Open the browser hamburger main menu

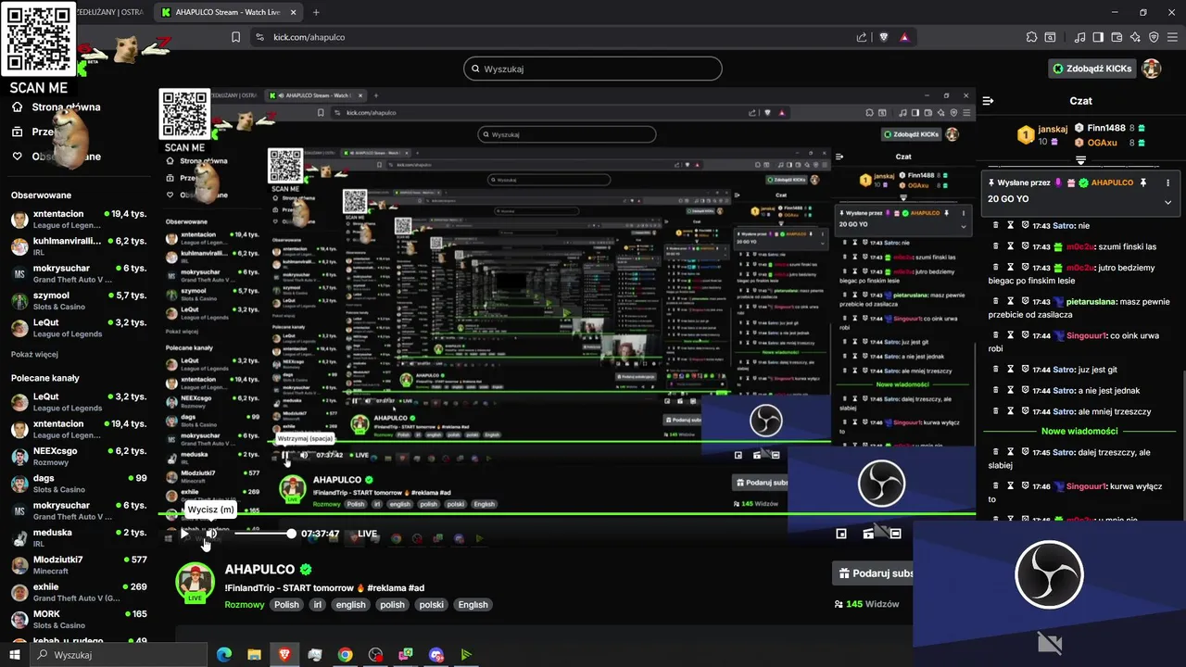pos(1172,37)
